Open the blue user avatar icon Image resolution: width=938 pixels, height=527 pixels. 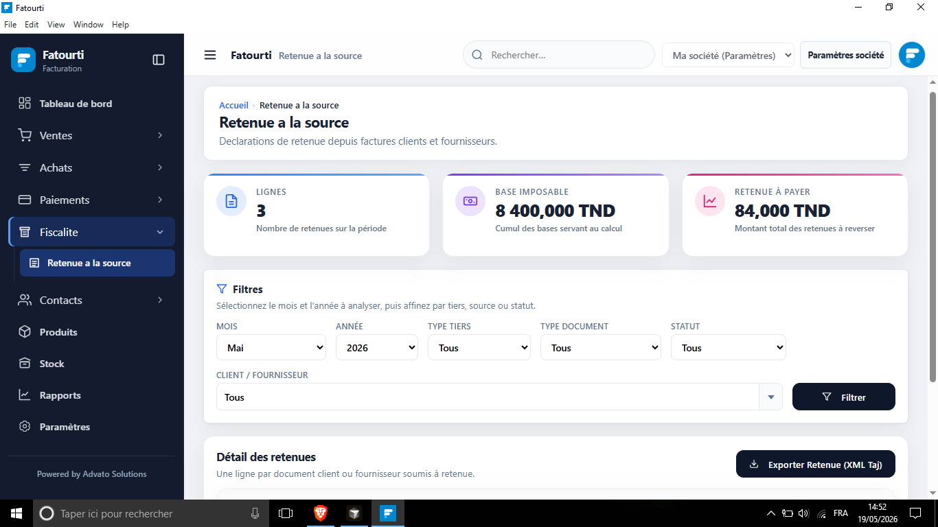pos(912,55)
